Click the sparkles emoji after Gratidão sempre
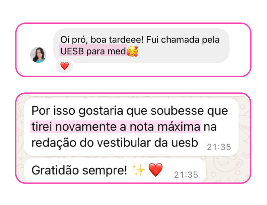 [139, 170]
